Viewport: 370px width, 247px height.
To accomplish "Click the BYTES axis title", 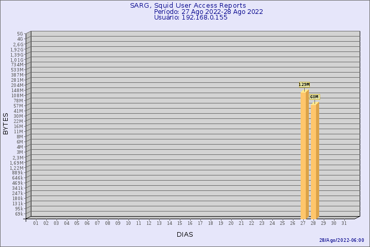I will tap(6, 123).
